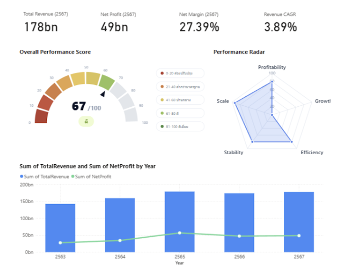Click the 'Overall Performance Score' title
Viewport: 350px width, 269px height.
tap(55, 52)
